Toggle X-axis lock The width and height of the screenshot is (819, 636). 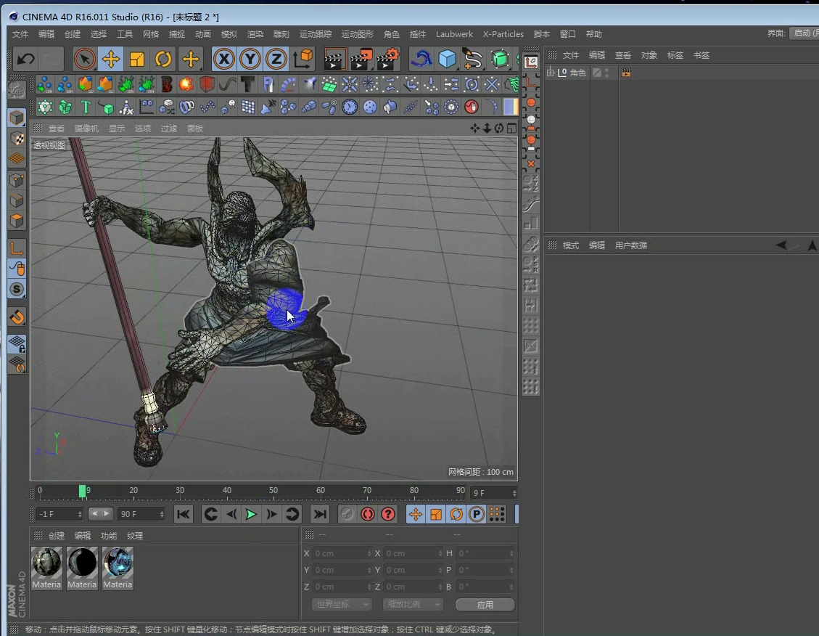(x=224, y=59)
